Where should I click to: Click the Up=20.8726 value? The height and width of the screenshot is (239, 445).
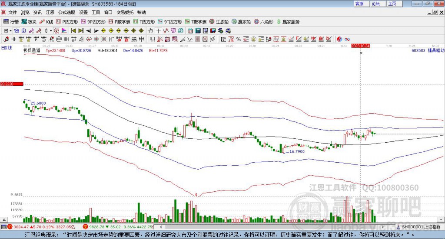click(81, 50)
